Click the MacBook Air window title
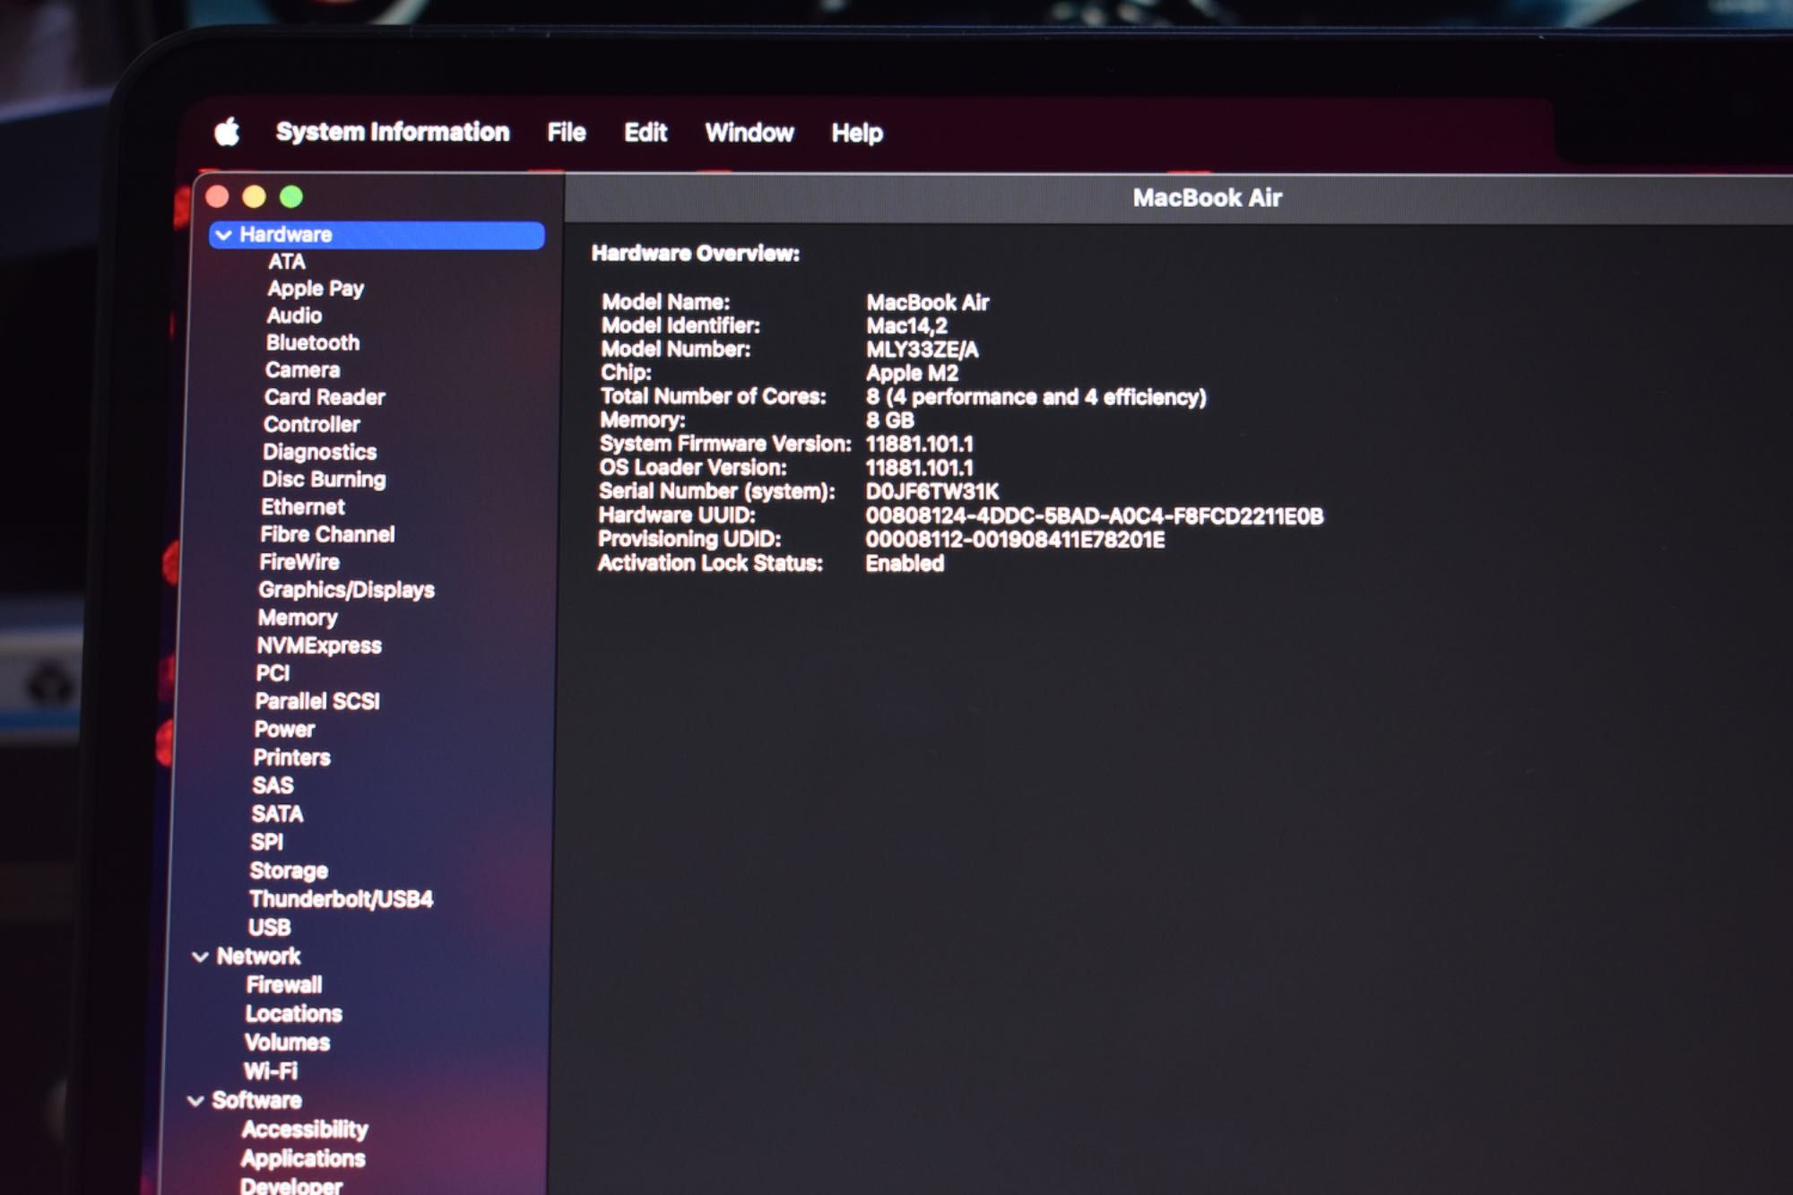The image size is (1793, 1195). (1207, 198)
